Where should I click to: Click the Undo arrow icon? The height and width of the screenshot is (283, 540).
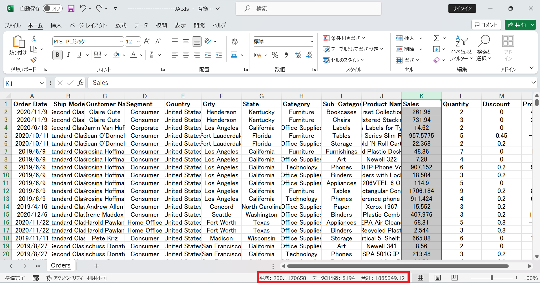[83, 8]
